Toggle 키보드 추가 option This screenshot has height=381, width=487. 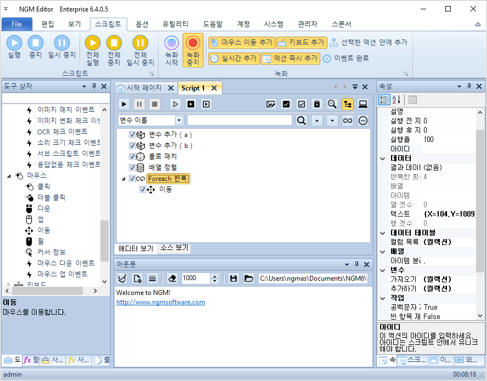click(x=302, y=43)
